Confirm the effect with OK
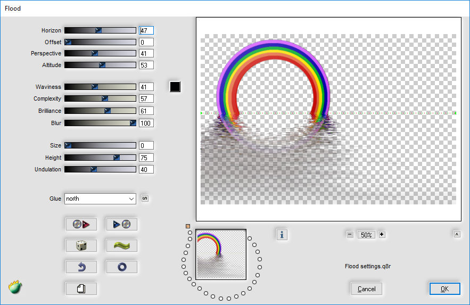This screenshot has width=470, height=305. click(x=444, y=289)
